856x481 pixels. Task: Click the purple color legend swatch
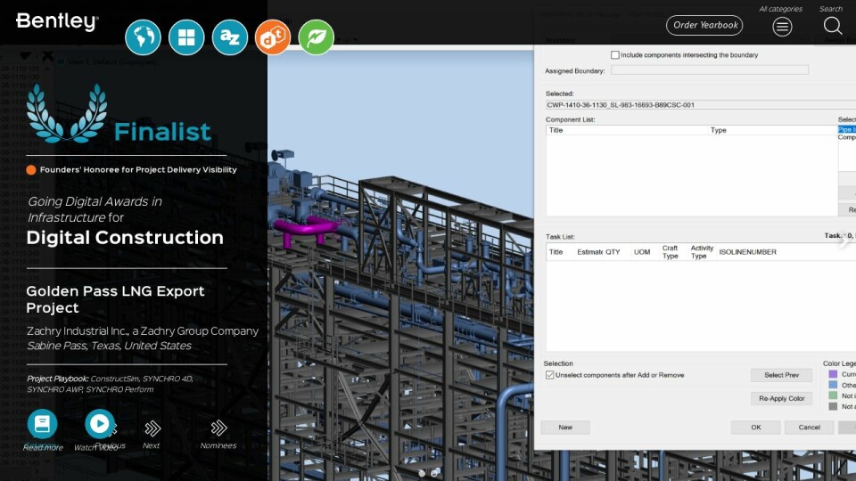coord(833,374)
